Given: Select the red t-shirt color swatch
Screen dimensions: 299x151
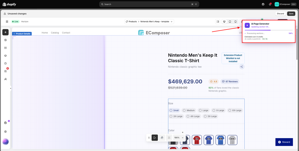Looking at the screenshot, I should pos(197,140).
